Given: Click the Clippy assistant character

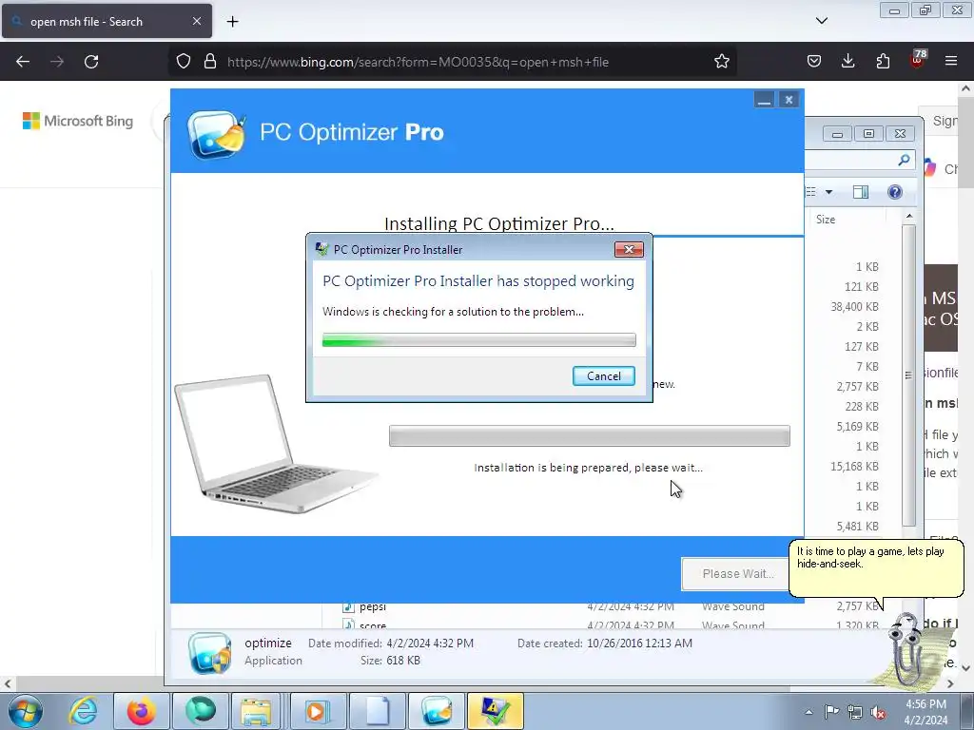Looking at the screenshot, I should pyautogui.click(x=908, y=650).
